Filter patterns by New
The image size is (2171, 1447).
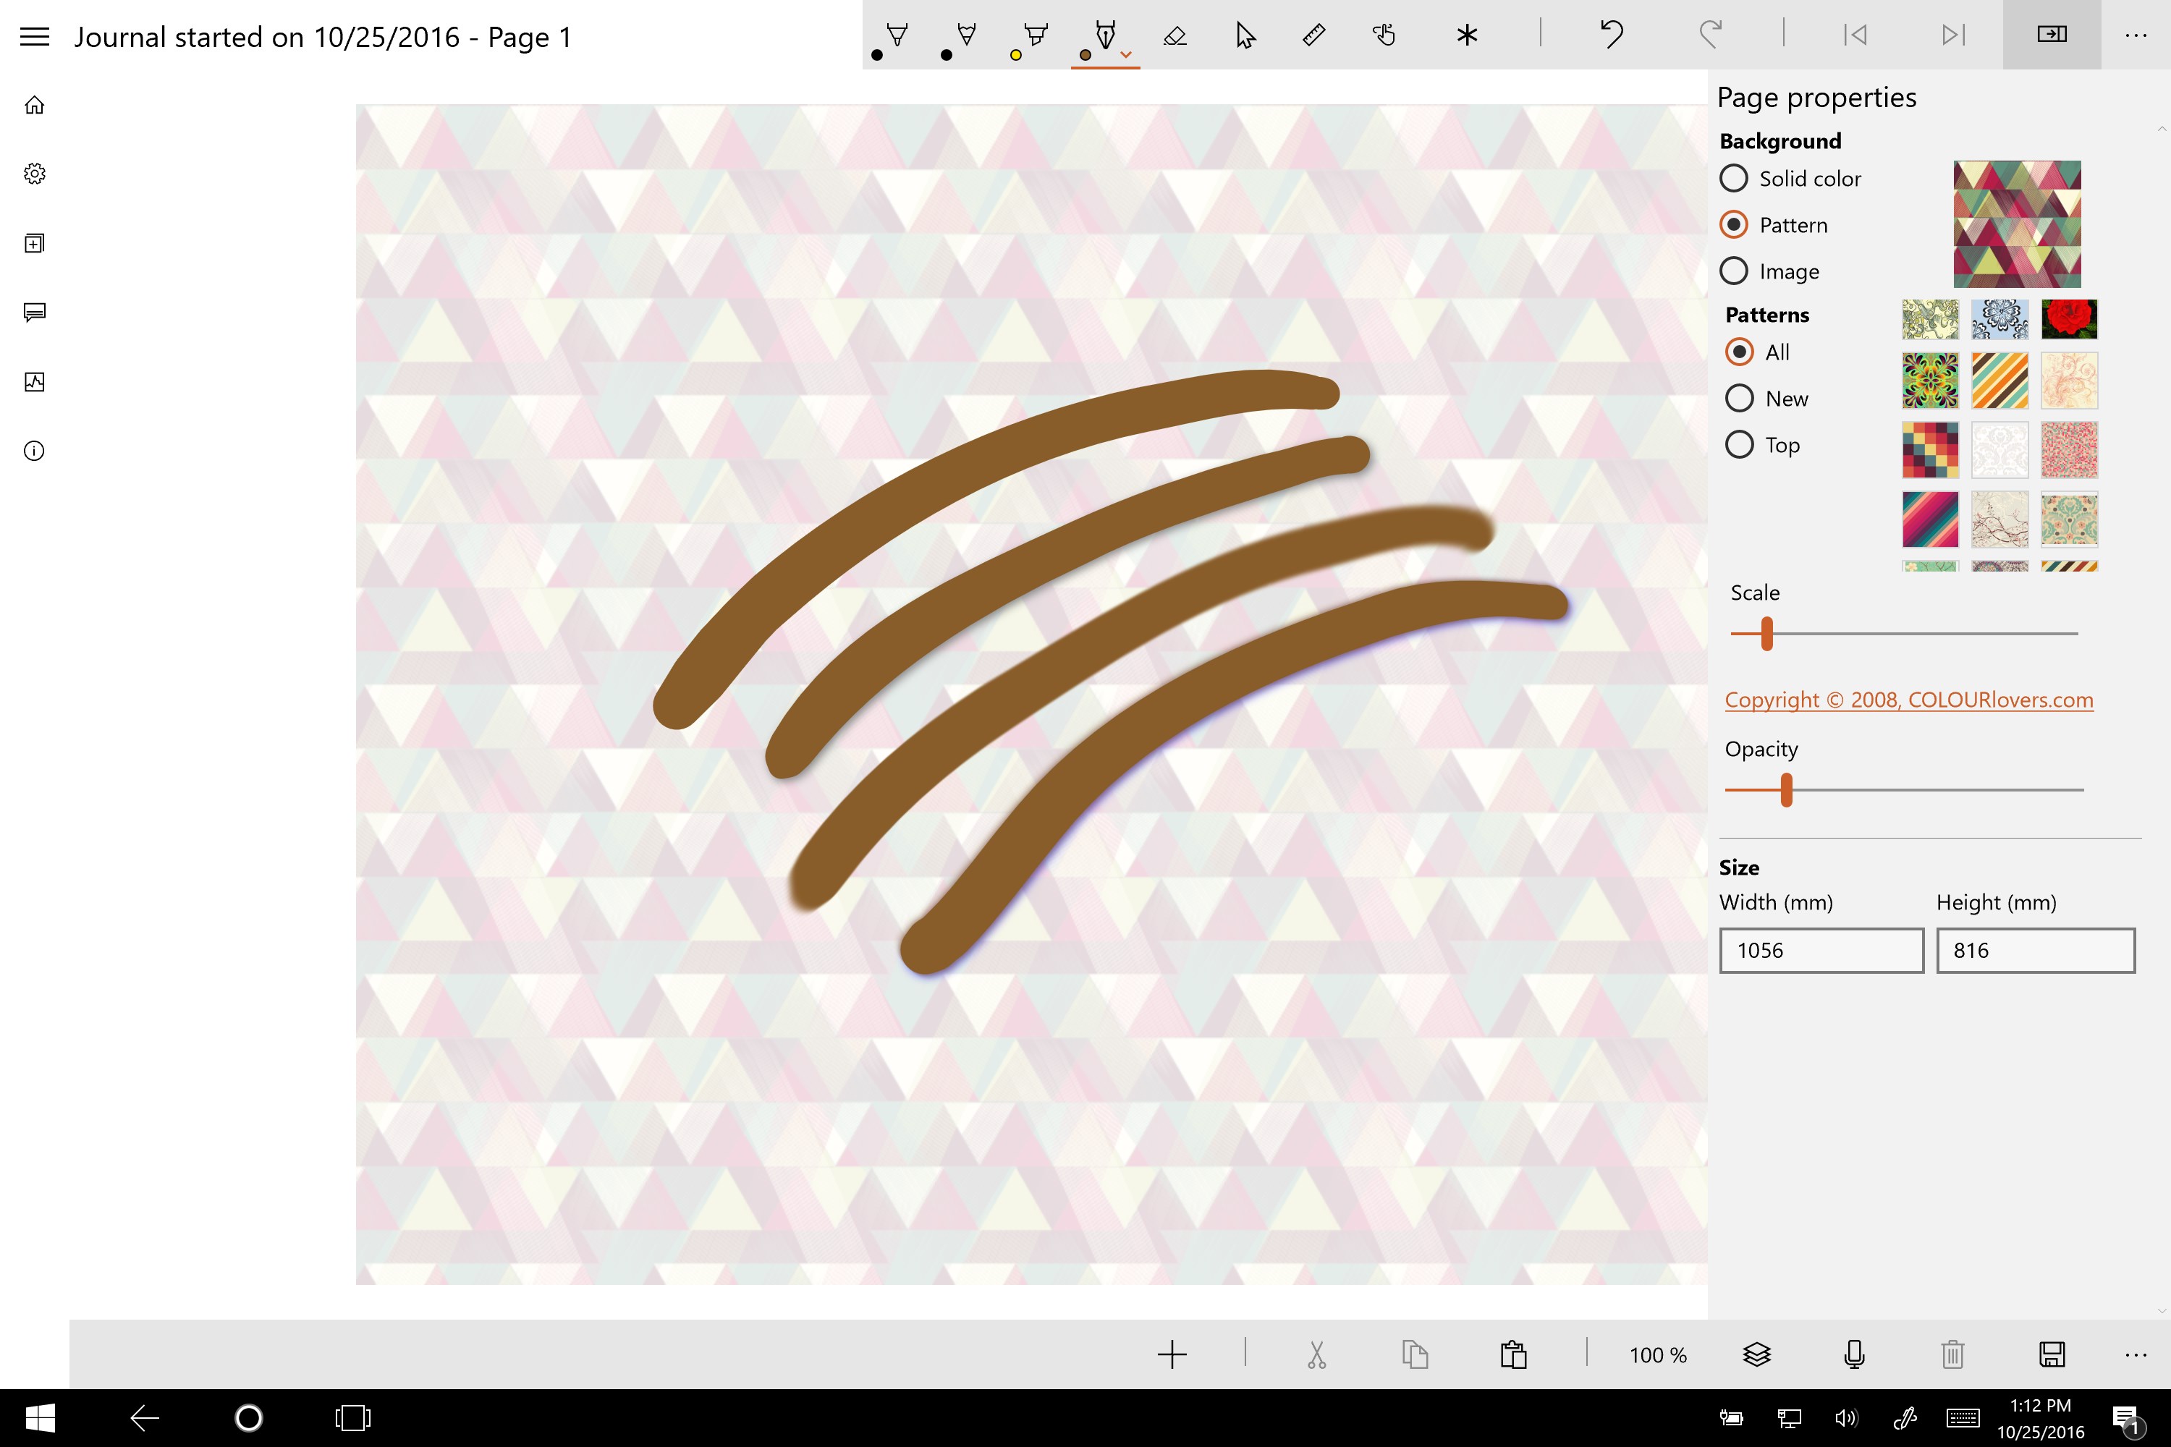click(1739, 399)
